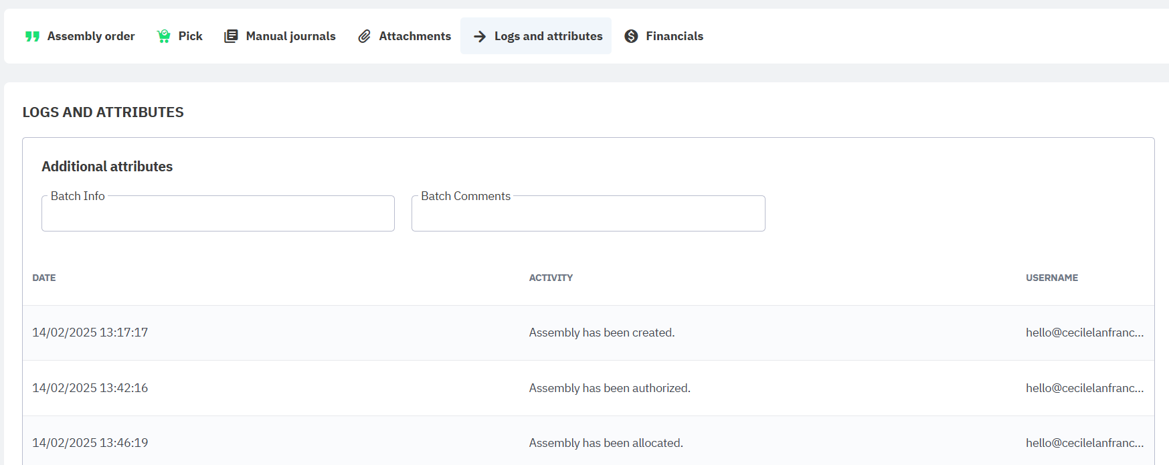1169x465 pixels.
Task: Click the USERNAME column header
Action: (x=1051, y=278)
